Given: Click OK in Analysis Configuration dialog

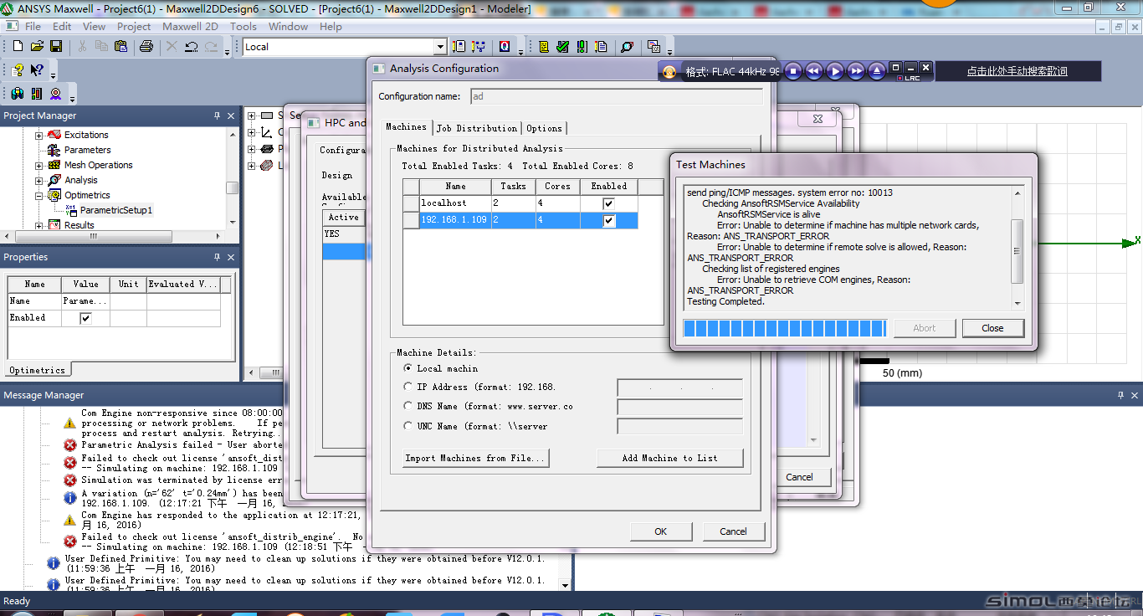Looking at the screenshot, I should [661, 531].
